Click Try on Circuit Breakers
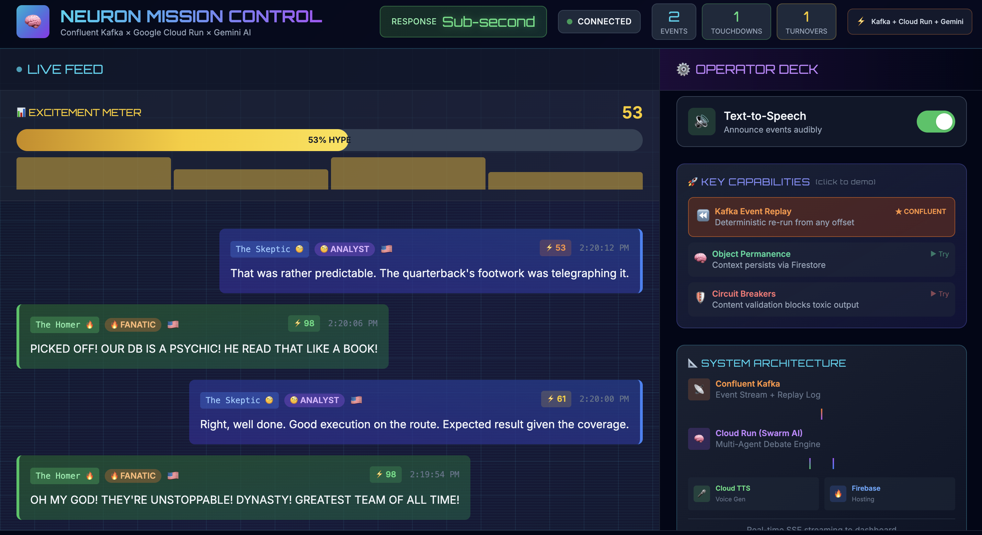Screen dimensions: 982x535 pyautogui.click(x=940, y=294)
